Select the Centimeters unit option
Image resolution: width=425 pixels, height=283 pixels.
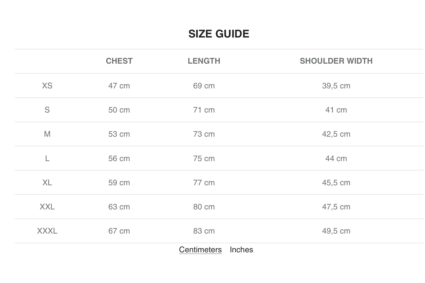pyautogui.click(x=200, y=249)
